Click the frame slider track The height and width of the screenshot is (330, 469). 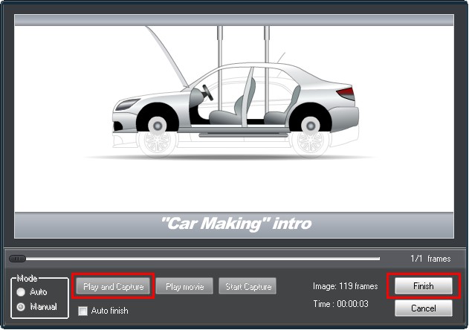[x=195, y=259]
